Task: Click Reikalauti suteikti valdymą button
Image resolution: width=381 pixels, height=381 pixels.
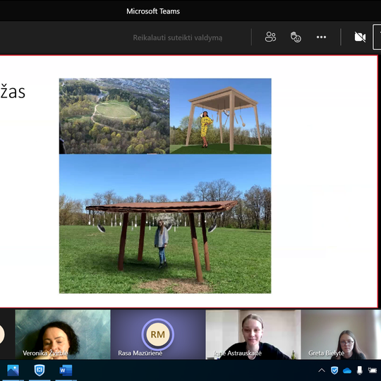Action: pos(178,37)
